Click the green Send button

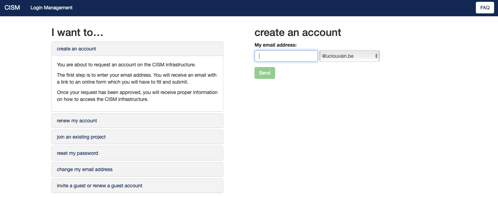point(265,73)
